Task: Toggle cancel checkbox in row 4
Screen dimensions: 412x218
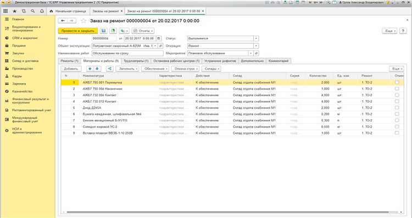Action: 397,101
